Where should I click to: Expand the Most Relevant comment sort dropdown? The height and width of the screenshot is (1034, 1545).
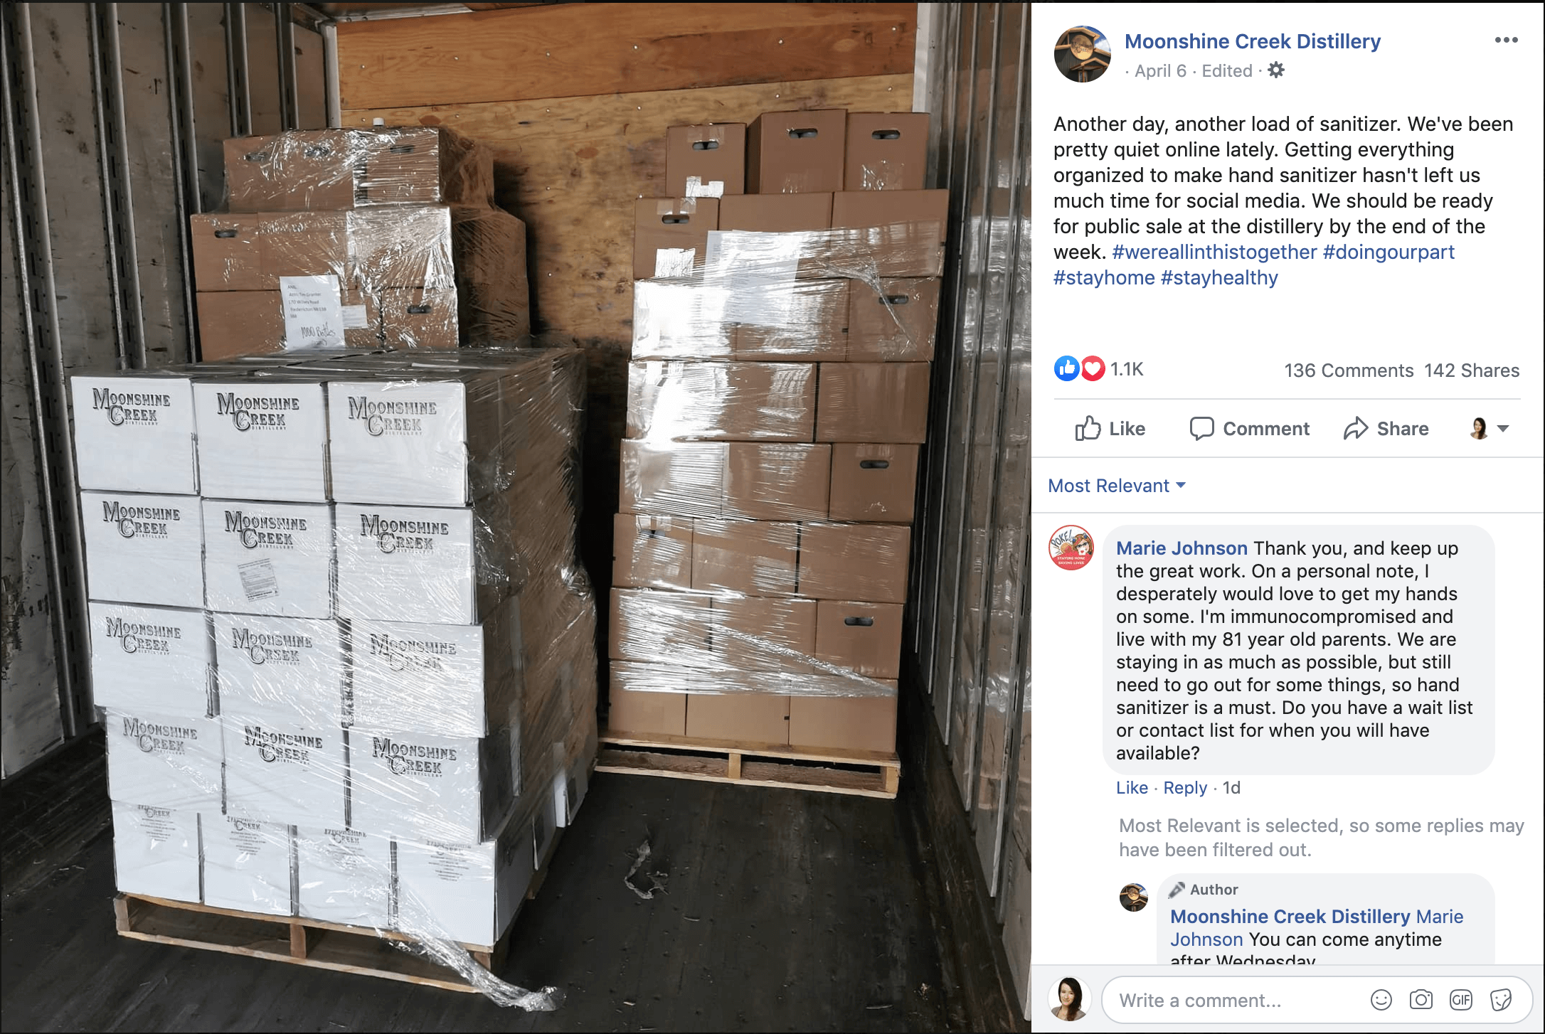click(x=1117, y=486)
